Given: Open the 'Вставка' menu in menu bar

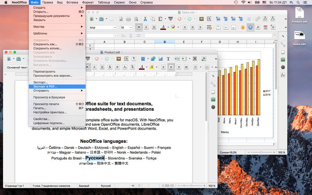Looking at the screenshot, I should point(73,2).
